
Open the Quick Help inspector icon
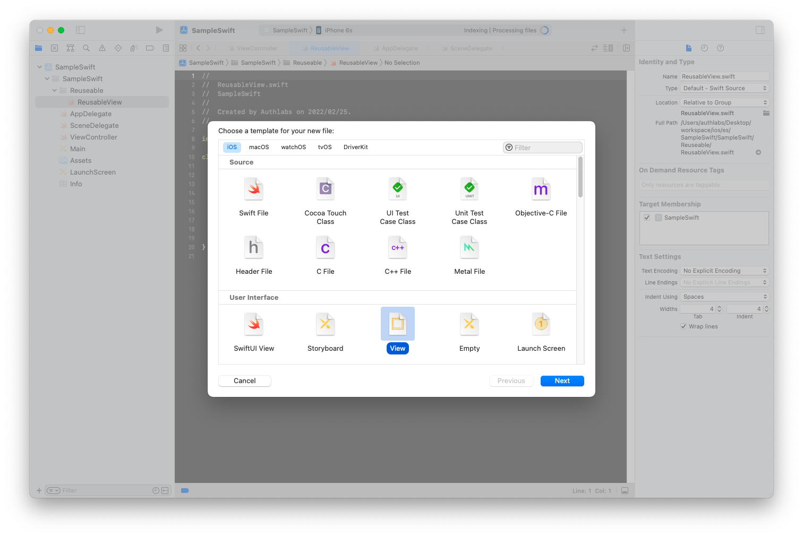click(720, 48)
